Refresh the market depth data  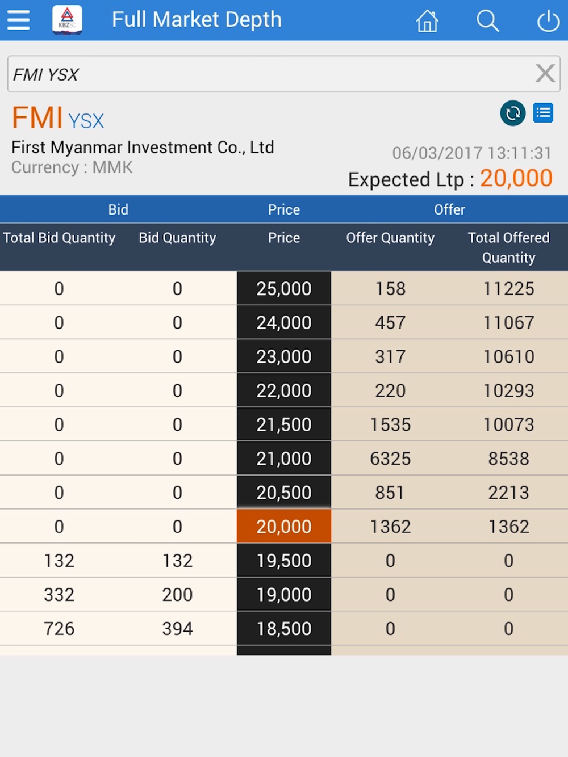click(x=512, y=113)
